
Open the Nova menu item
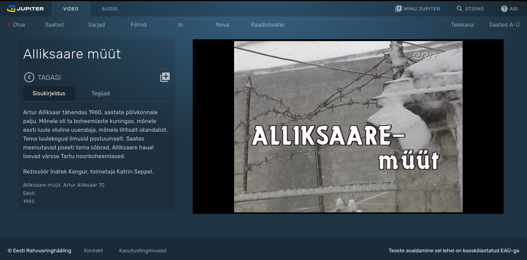click(x=223, y=25)
